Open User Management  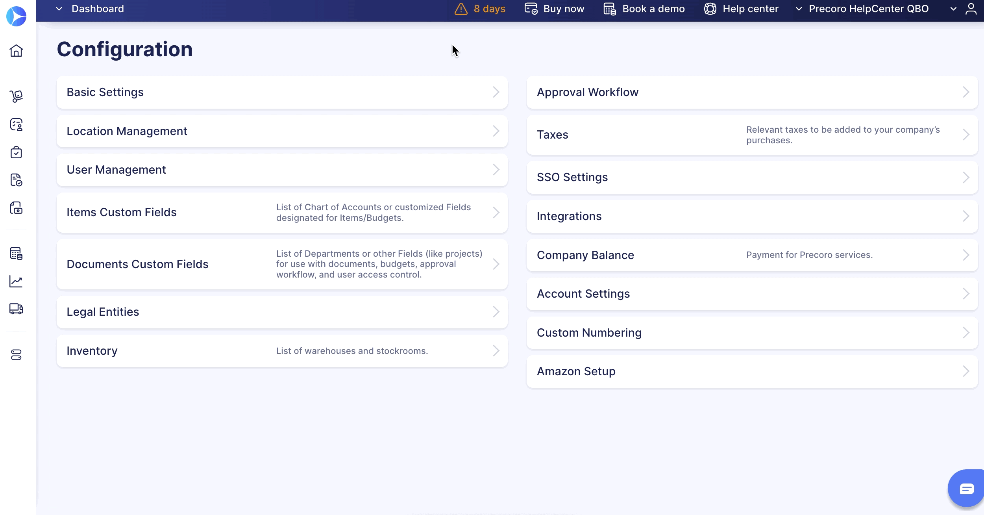tap(282, 170)
